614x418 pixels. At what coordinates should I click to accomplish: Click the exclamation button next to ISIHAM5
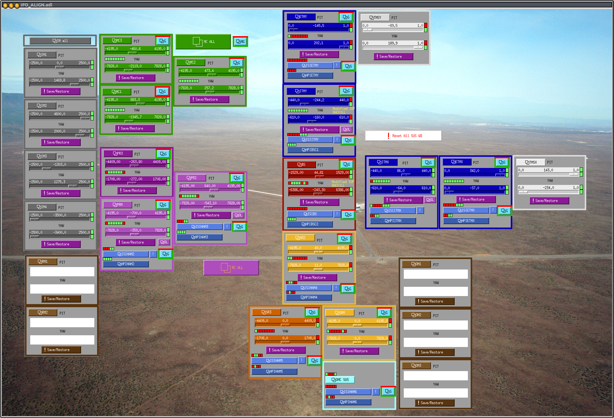point(302,360)
